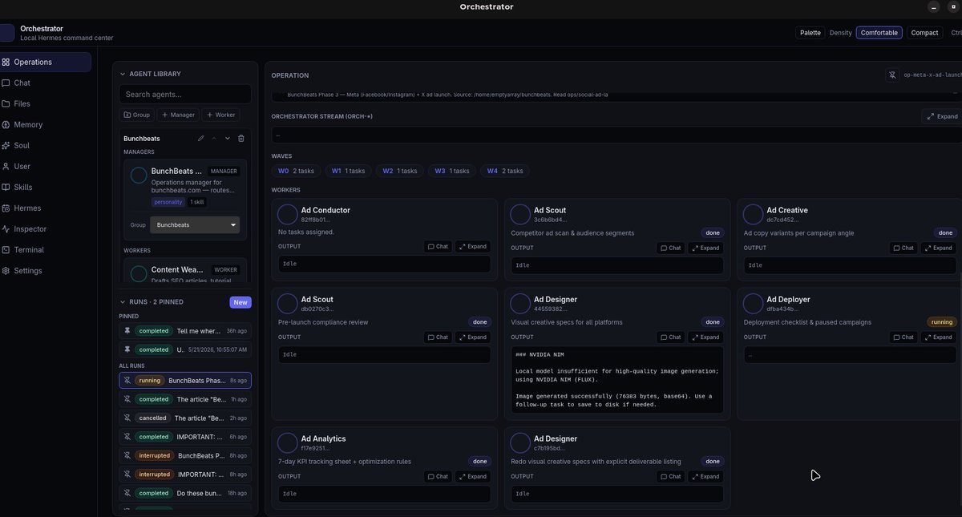
Task: Move Bunchbeats group down with chevron
Action: (228, 138)
